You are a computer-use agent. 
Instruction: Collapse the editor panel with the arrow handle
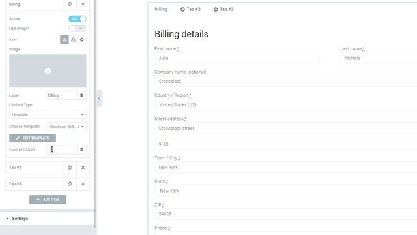click(99, 99)
